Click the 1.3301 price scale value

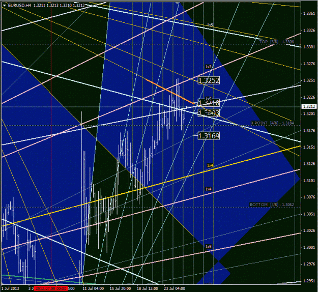point(309,47)
